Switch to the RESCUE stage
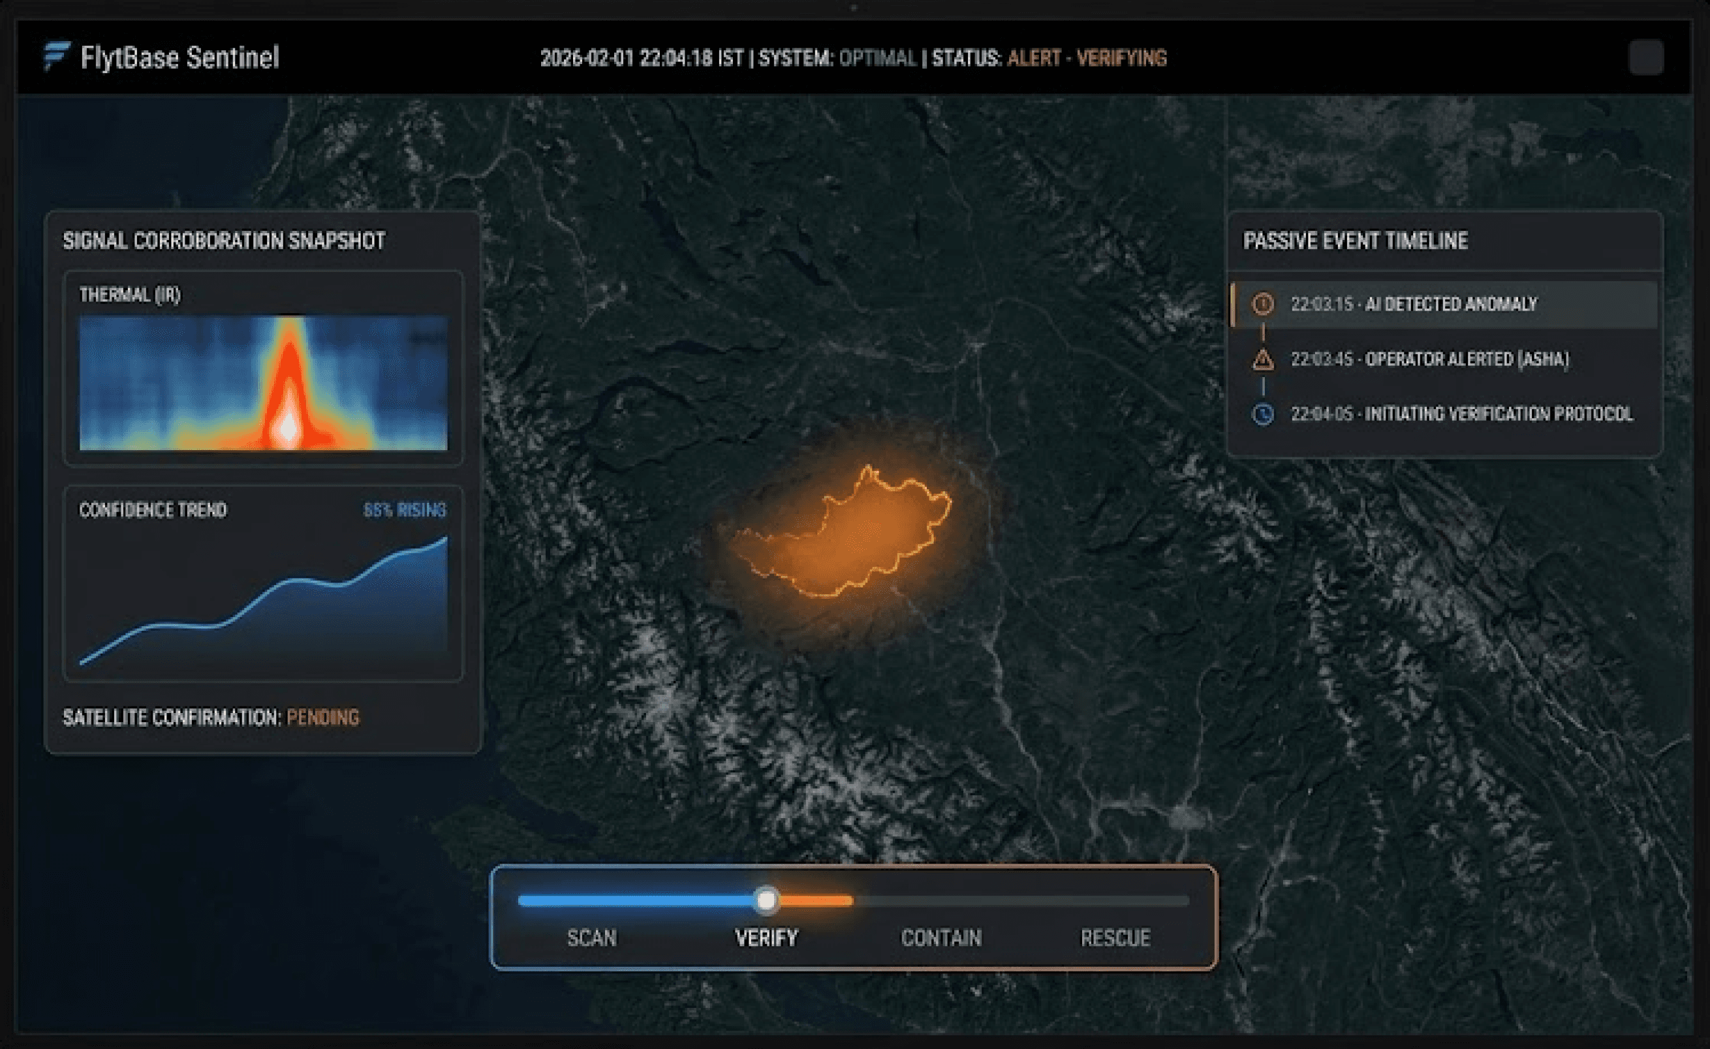The height and width of the screenshot is (1049, 1710). pos(1115,938)
